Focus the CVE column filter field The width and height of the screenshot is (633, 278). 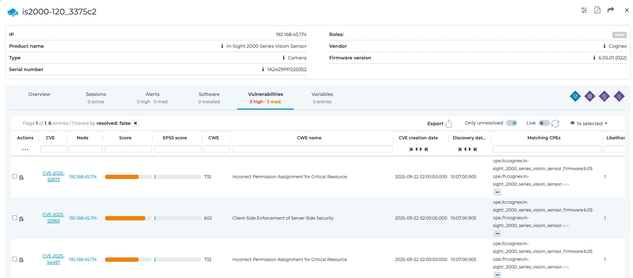(x=53, y=149)
